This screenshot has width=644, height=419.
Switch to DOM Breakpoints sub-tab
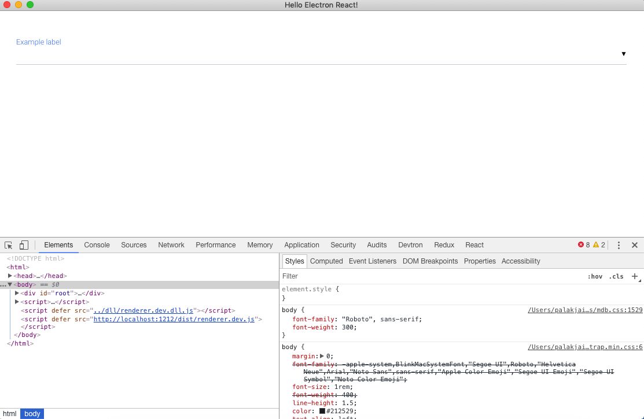point(430,261)
